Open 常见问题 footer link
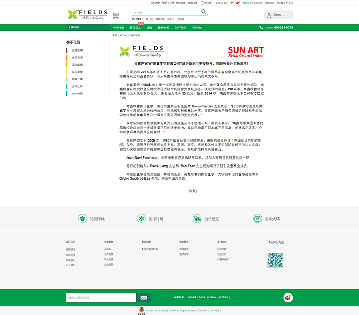 (x=71, y=255)
